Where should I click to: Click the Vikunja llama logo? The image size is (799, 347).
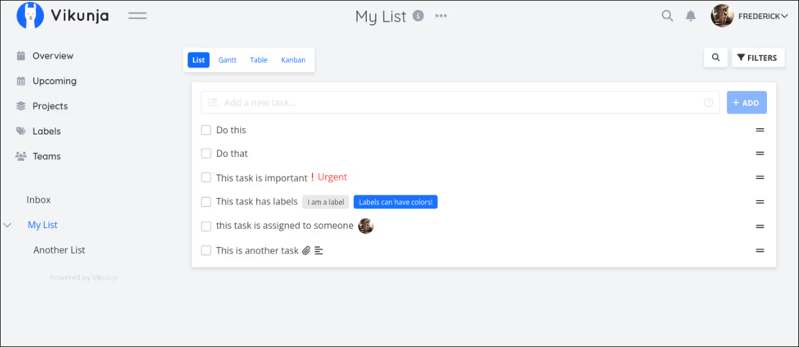tap(30, 16)
